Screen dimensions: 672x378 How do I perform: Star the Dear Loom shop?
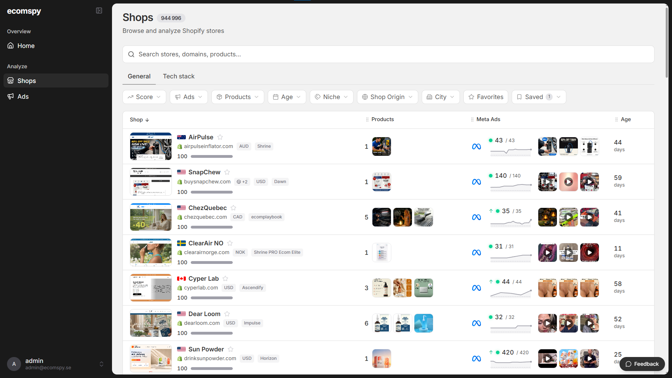(227, 314)
